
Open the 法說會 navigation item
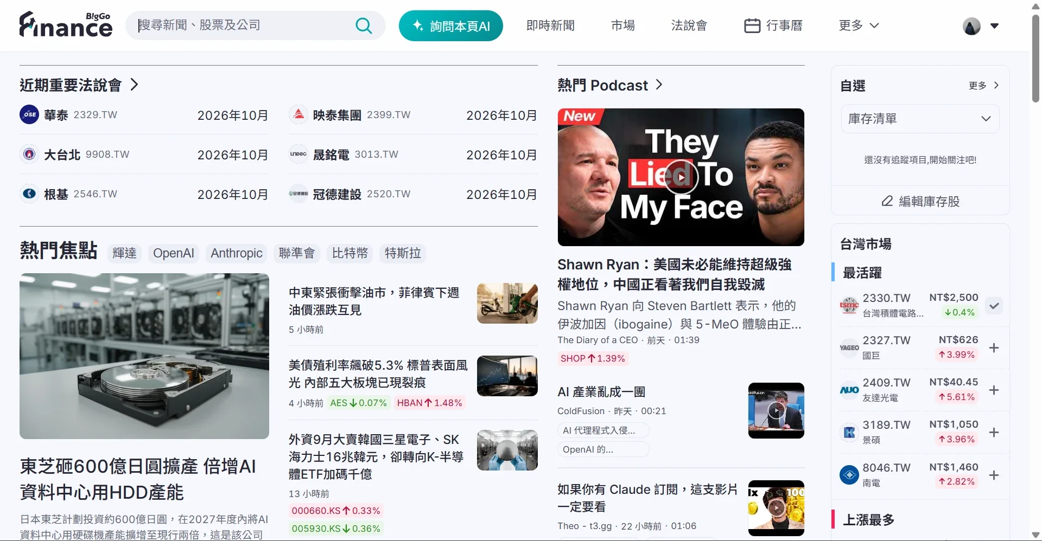click(x=689, y=25)
